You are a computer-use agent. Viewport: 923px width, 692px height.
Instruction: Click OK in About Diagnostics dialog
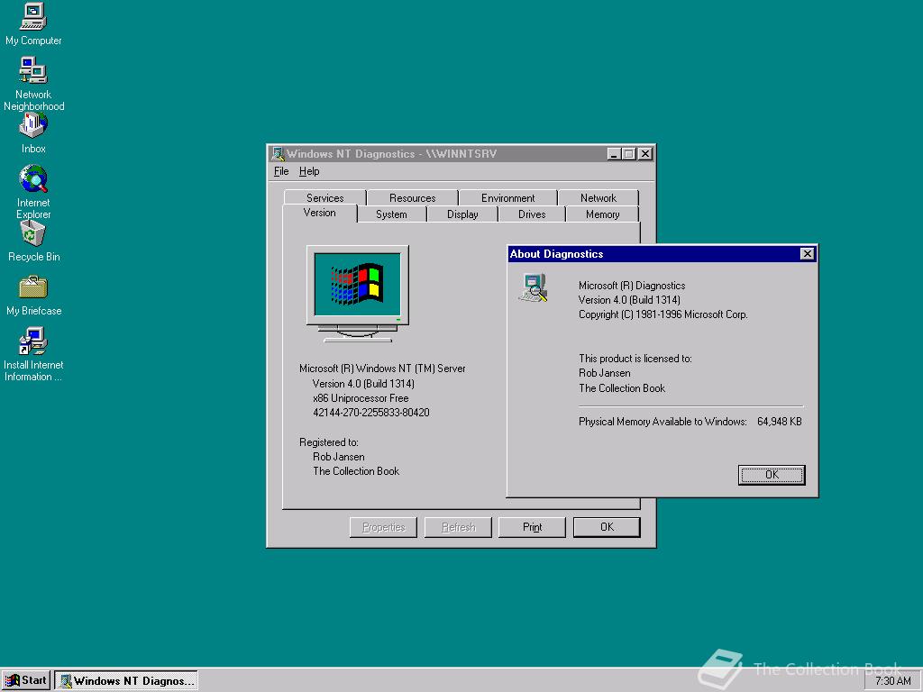pyautogui.click(x=772, y=475)
